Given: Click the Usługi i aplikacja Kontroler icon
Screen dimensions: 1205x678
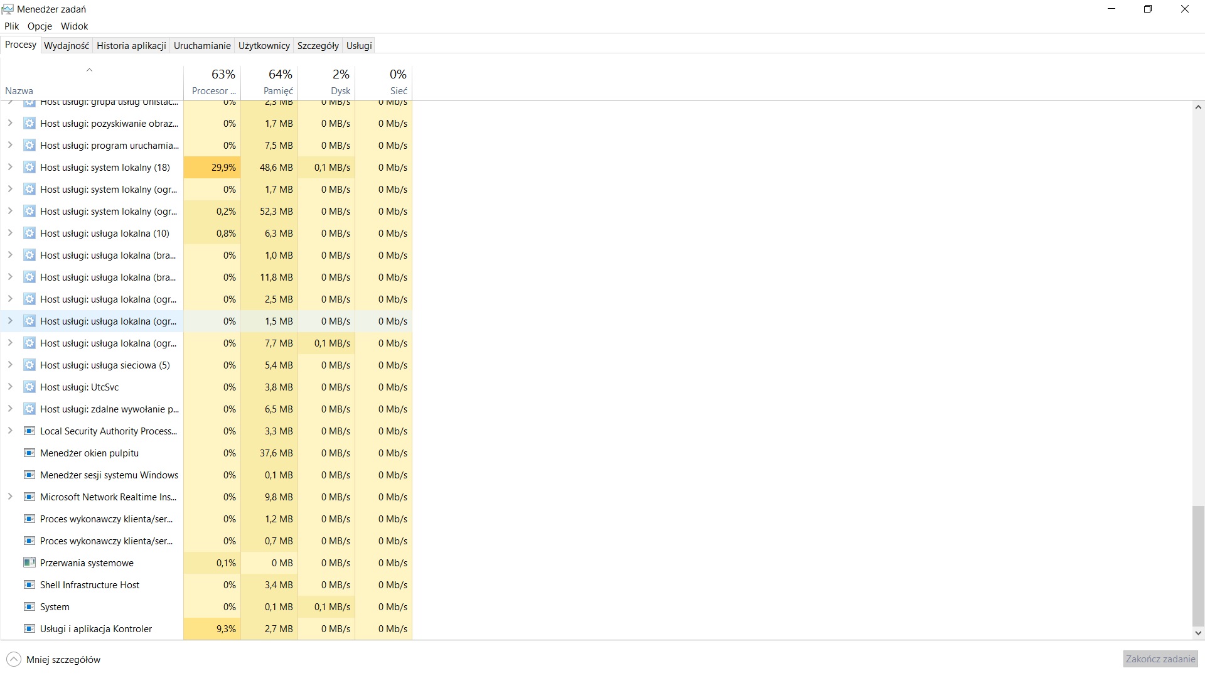Looking at the screenshot, I should [x=29, y=628].
